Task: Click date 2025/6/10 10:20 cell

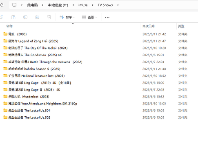Action: click(154, 48)
